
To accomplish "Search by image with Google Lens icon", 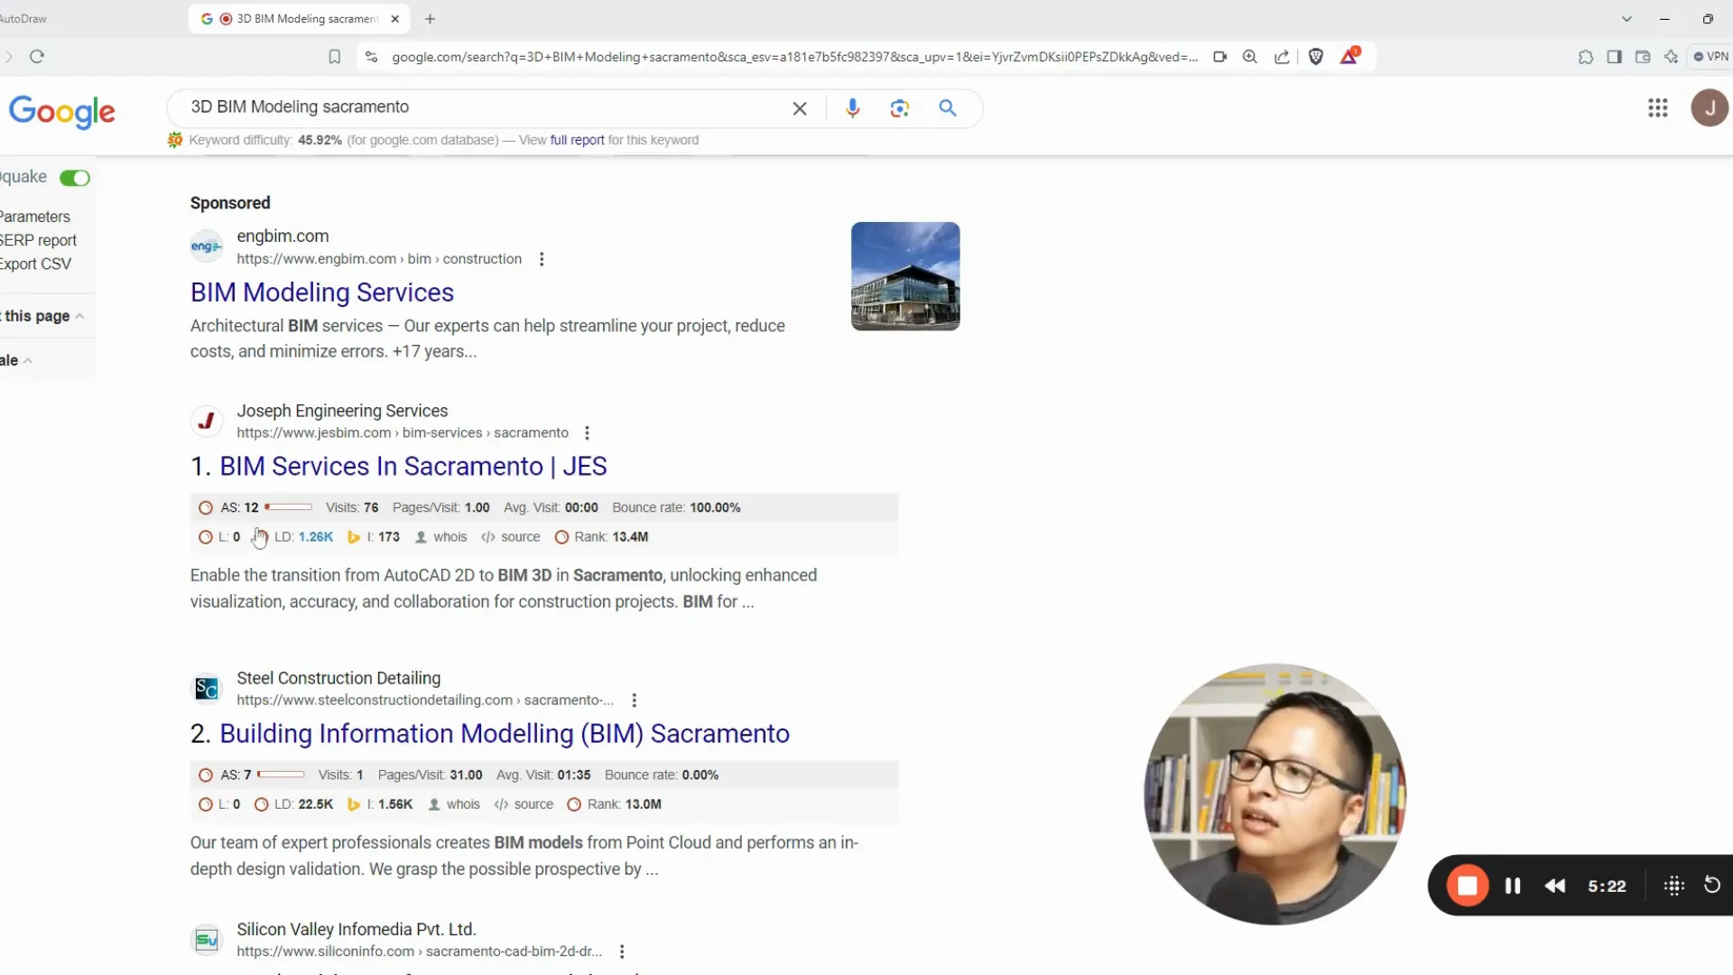I will [x=899, y=108].
